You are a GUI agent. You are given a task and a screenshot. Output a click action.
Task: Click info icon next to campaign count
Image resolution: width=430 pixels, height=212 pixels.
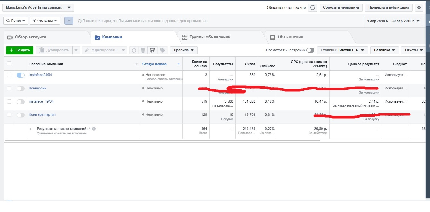point(94,129)
